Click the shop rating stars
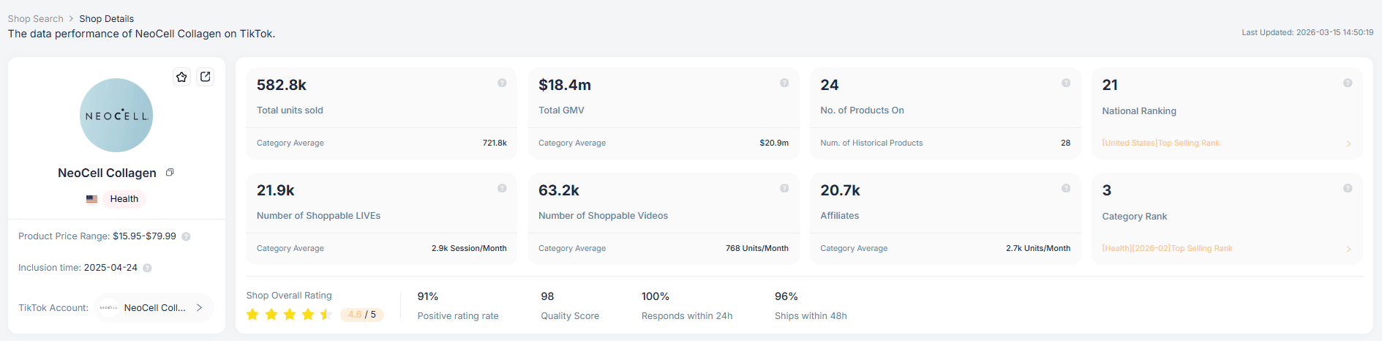The height and width of the screenshot is (341, 1382). [x=290, y=315]
